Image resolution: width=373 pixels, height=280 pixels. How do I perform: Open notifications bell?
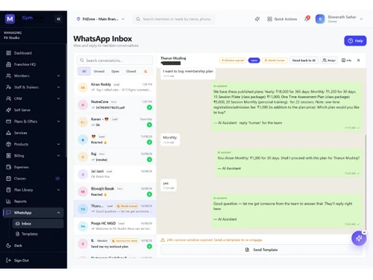point(307,19)
